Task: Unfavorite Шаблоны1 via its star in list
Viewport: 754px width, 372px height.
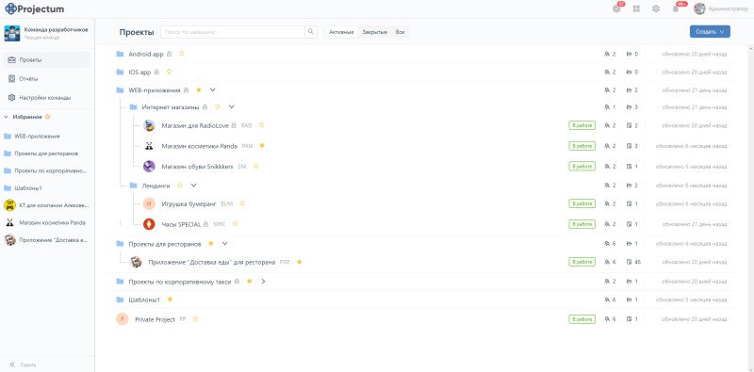Action: pos(170,299)
